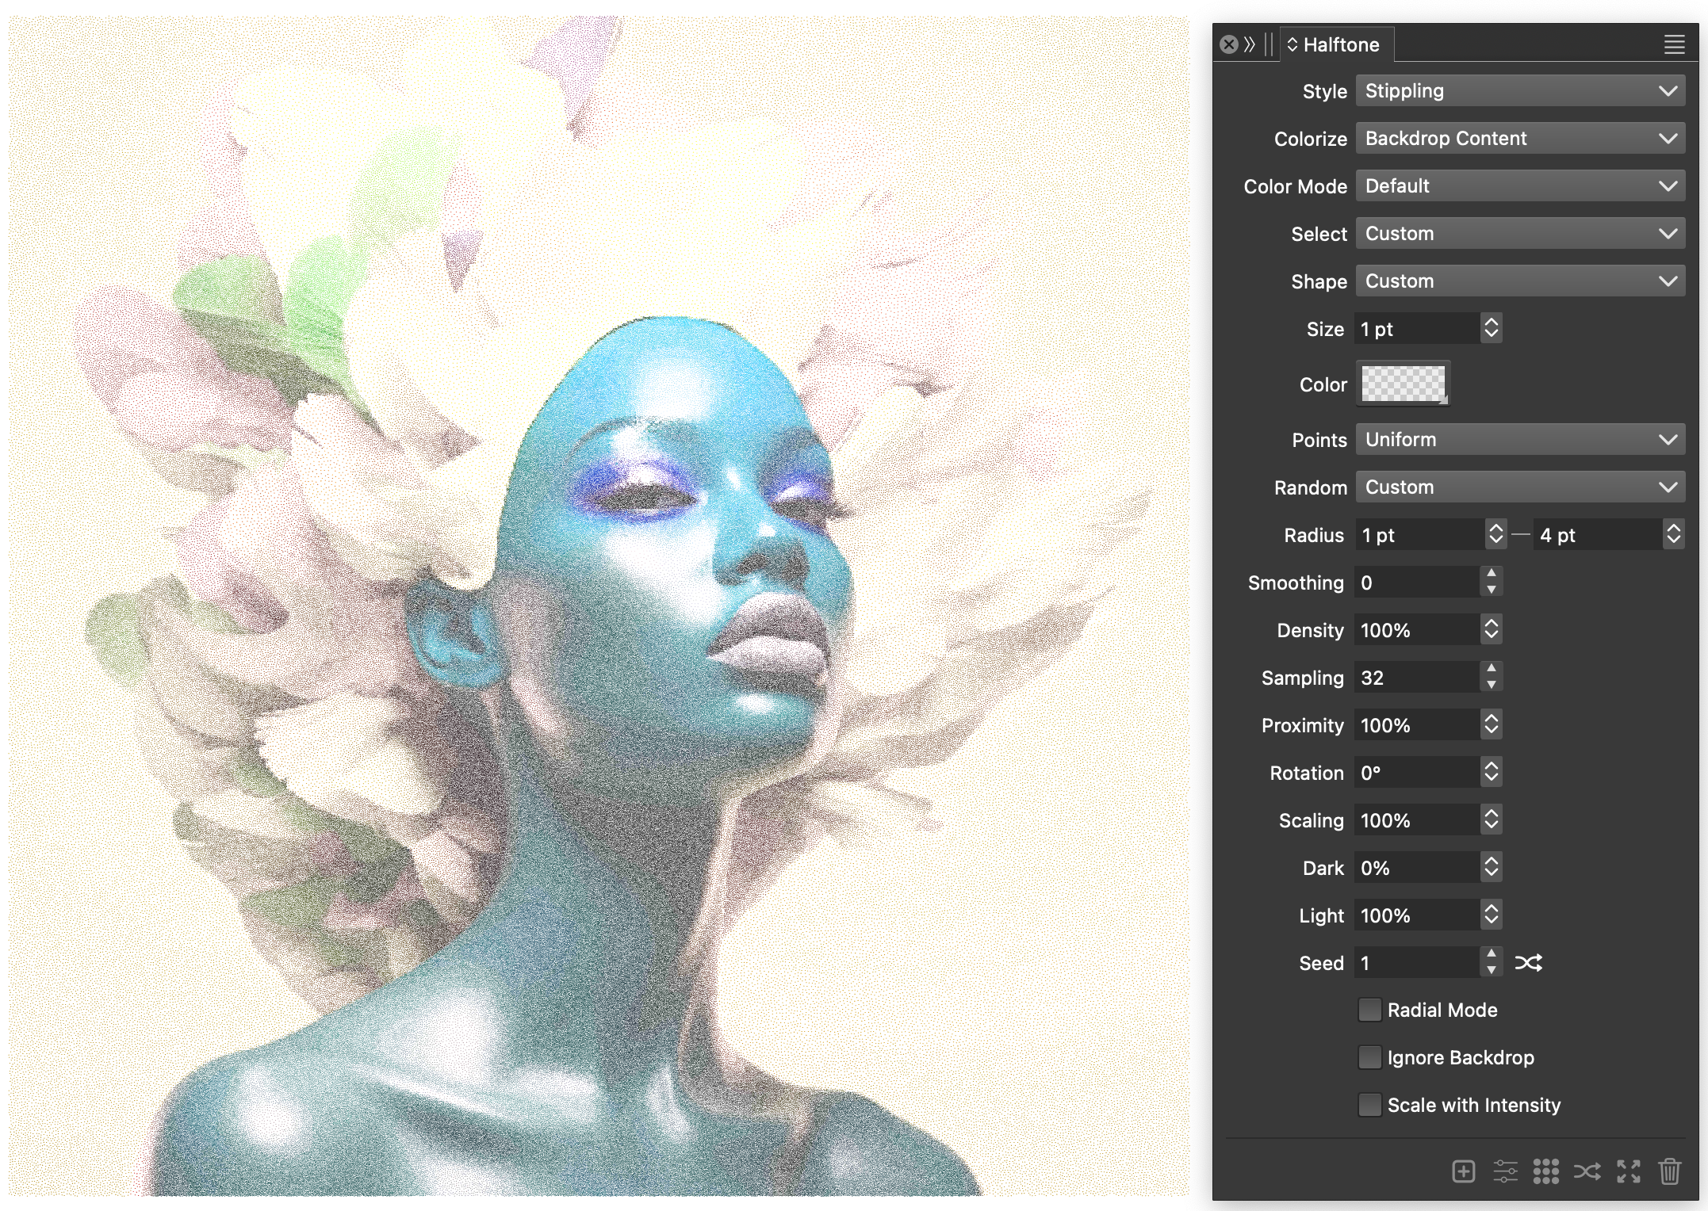Click the nine-dot grid icon
The image size is (1708, 1211).
(x=1545, y=1171)
